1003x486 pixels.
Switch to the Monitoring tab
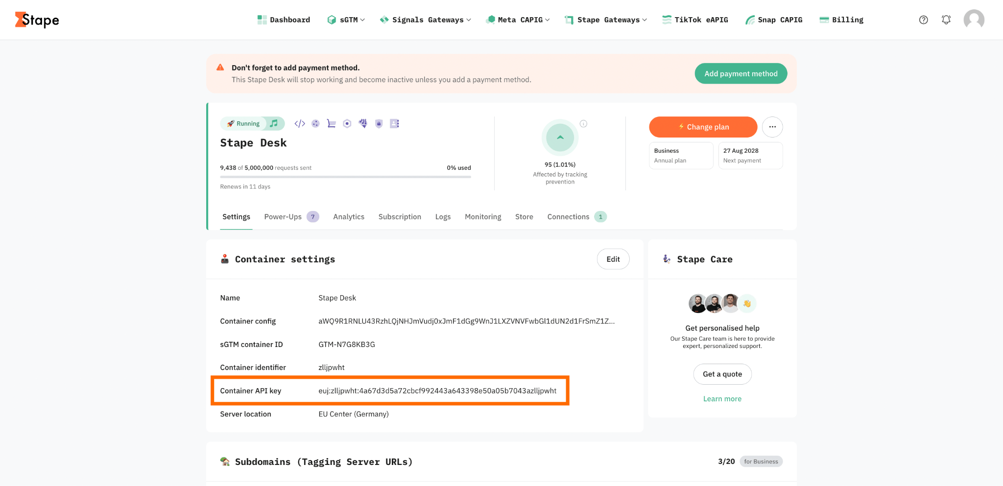coord(483,217)
